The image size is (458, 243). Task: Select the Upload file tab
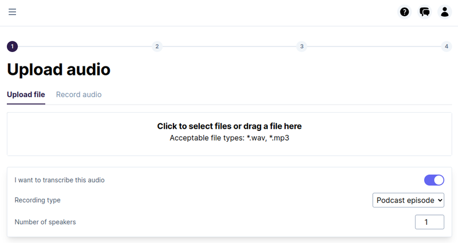click(x=26, y=94)
